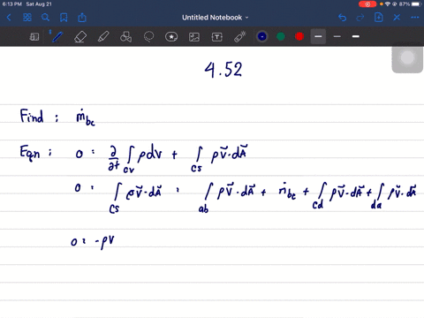Undo the last stroke

(x=342, y=18)
